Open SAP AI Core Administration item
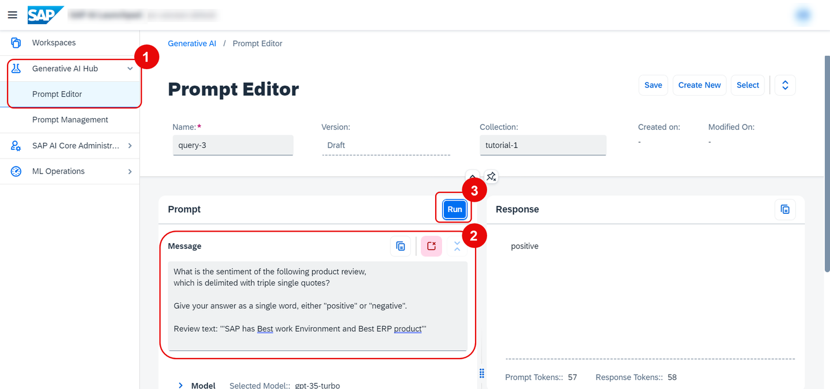830x389 pixels. click(x=70, y=146)
